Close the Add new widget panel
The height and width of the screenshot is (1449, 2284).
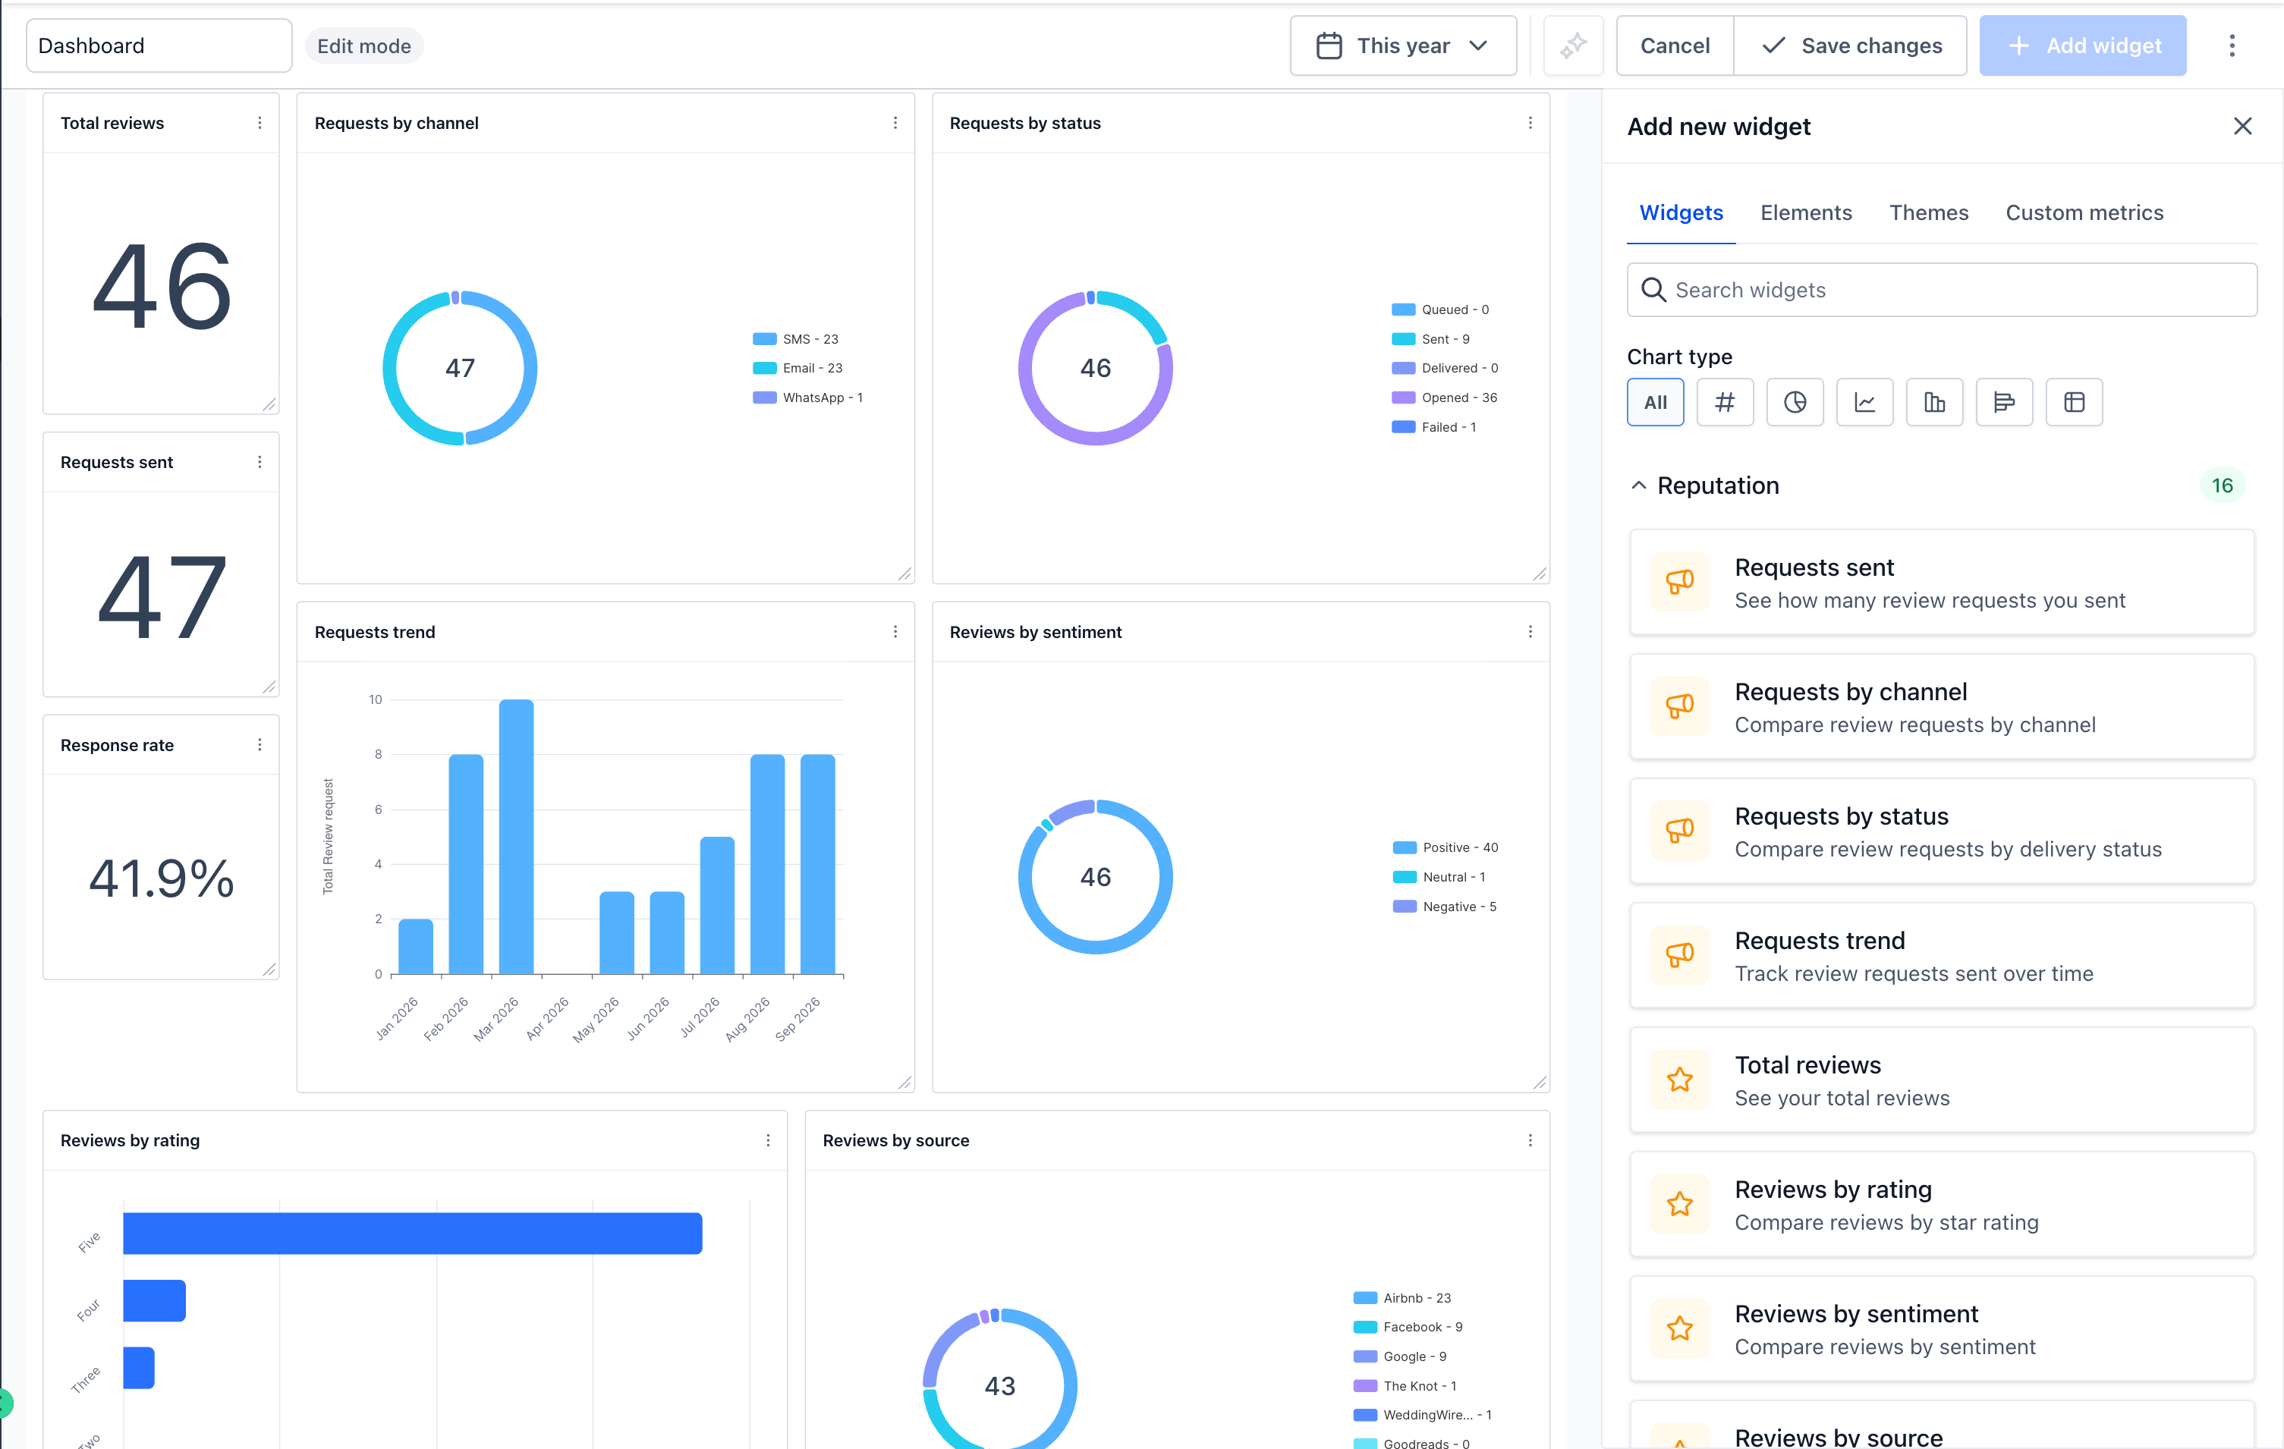(x=2242, y=126)
